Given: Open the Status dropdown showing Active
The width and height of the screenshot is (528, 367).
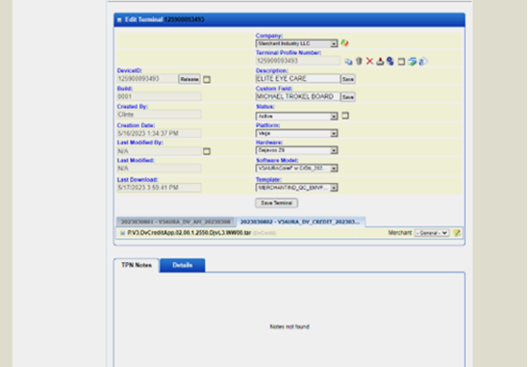Looking at the screenshot, I should point(296,117).
